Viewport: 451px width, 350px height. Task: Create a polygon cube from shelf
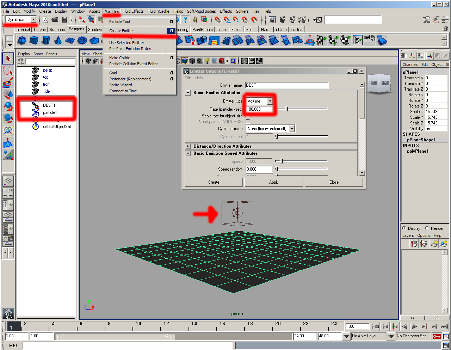click(x=34, y=41)
